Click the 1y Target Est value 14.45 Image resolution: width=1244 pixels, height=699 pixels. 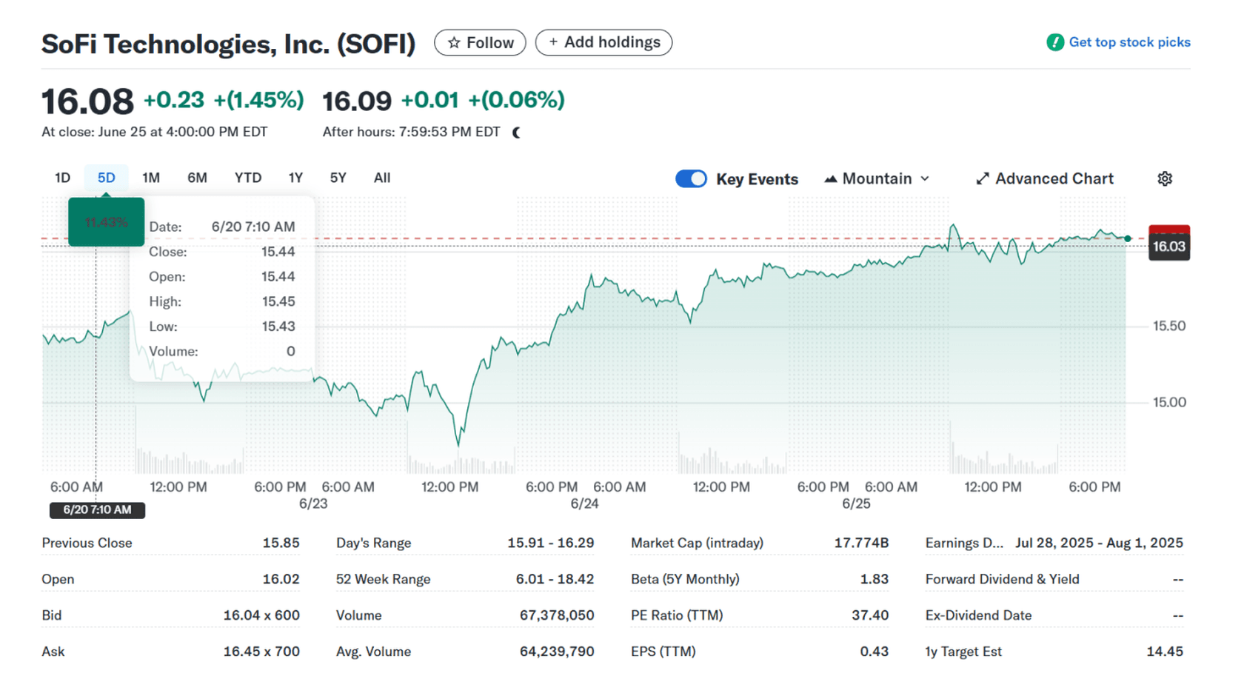point(1164,652)
